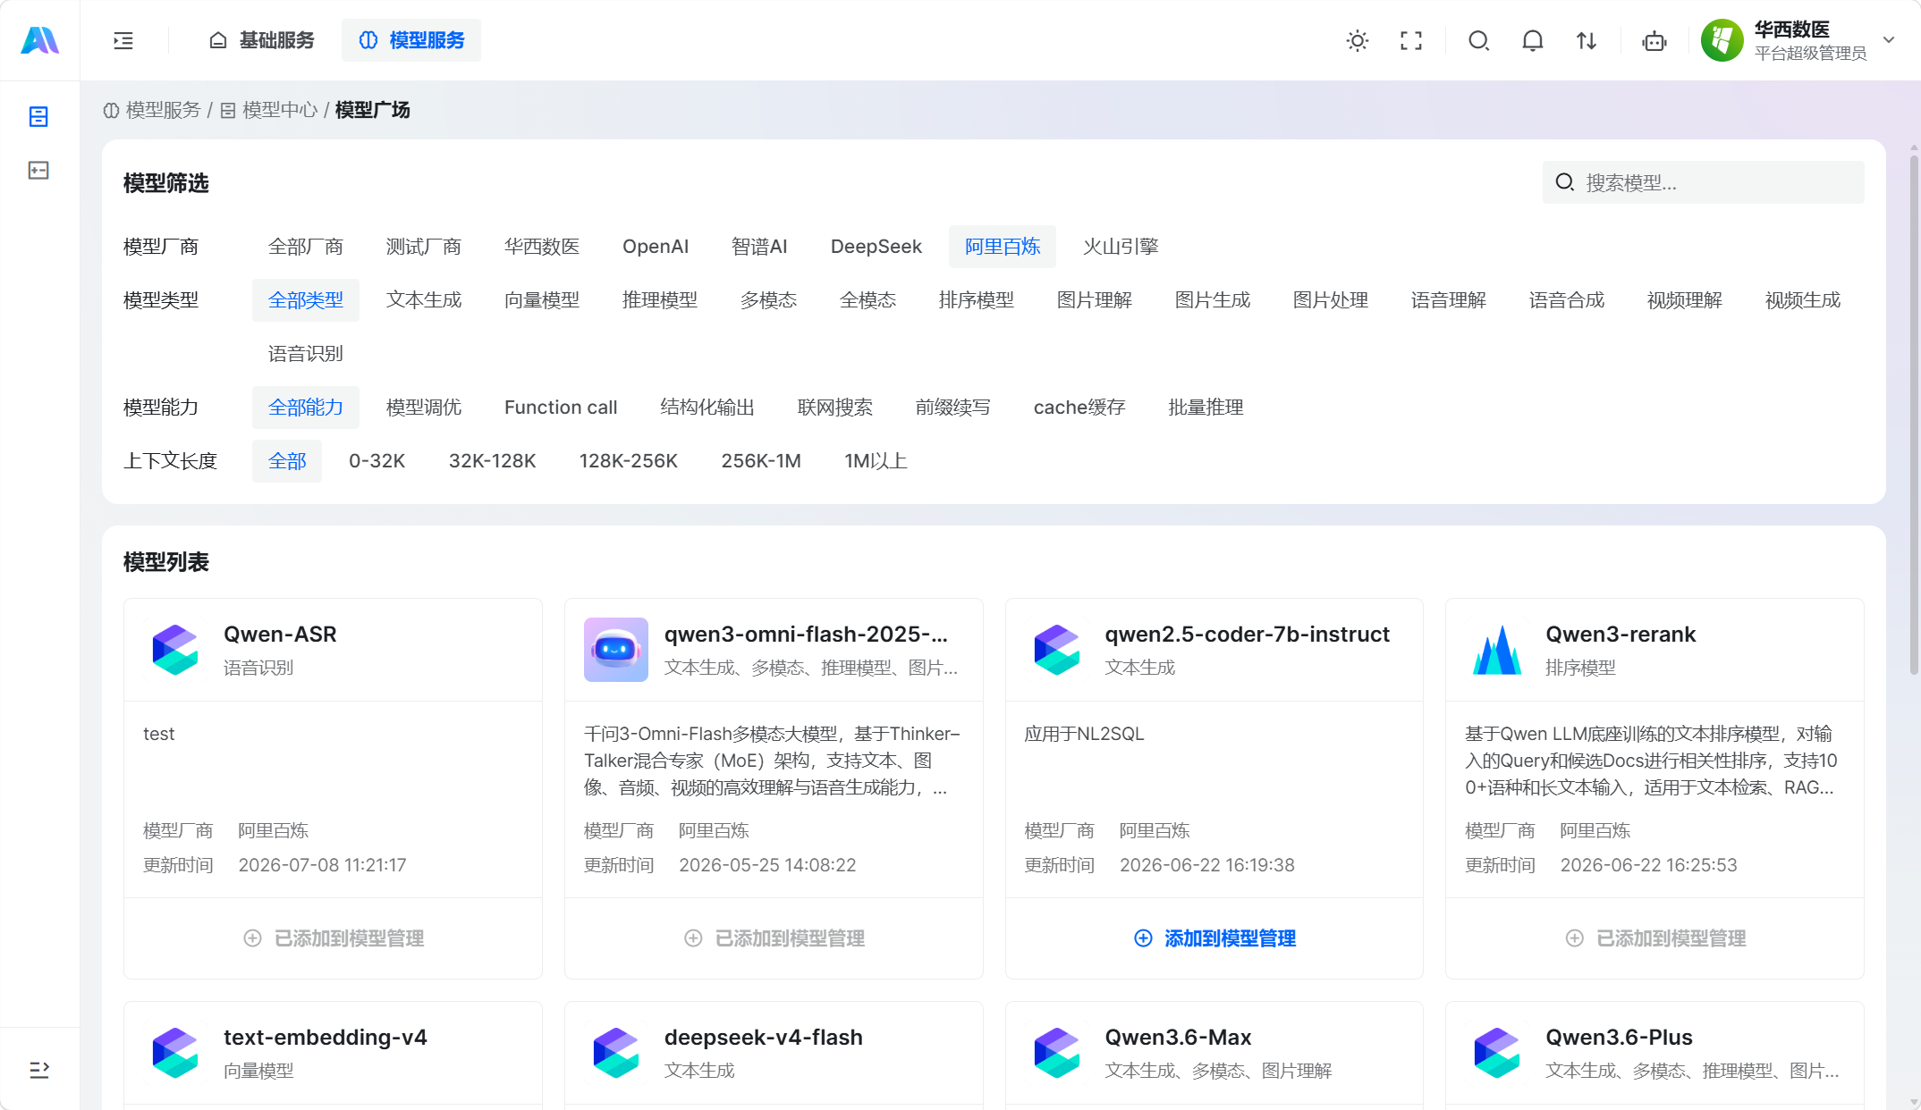Image resolution: width=1921 pixels, height=1110 pixels.
Task: Select model type 图片理解
Action: 1095,300
